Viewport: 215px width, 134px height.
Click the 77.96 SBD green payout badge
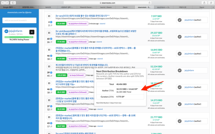61,42
